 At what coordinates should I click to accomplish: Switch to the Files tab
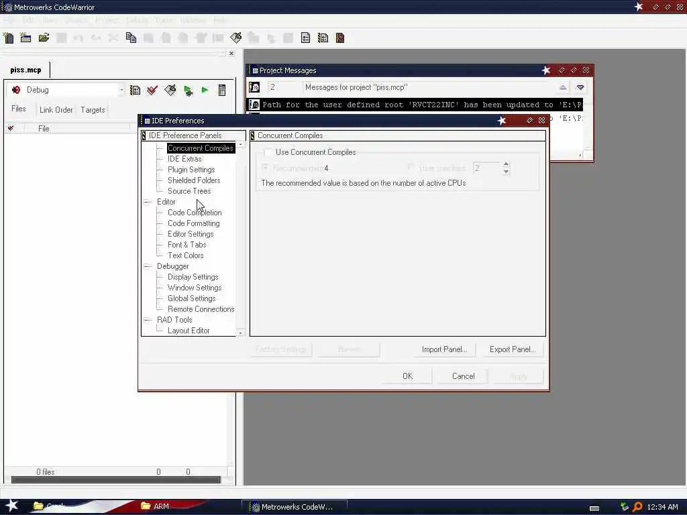pyautogui.click(x=18, y=109)
